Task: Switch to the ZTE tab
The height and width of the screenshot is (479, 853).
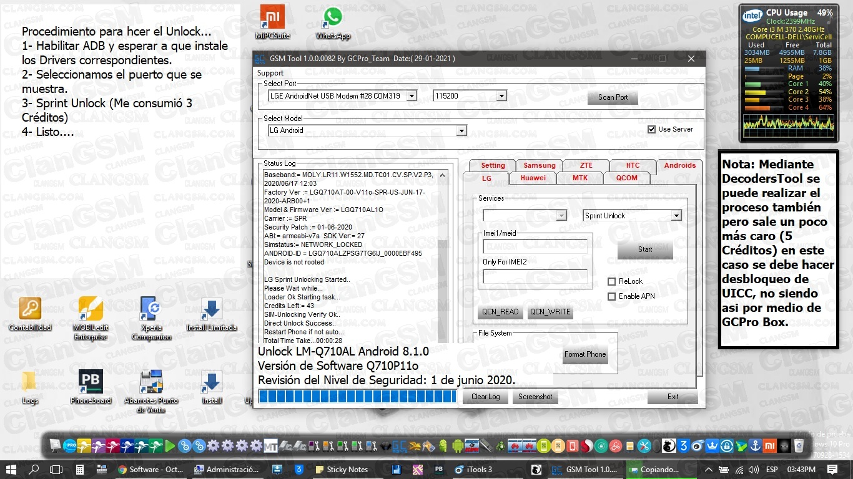Action: click(x=586, y=165)
